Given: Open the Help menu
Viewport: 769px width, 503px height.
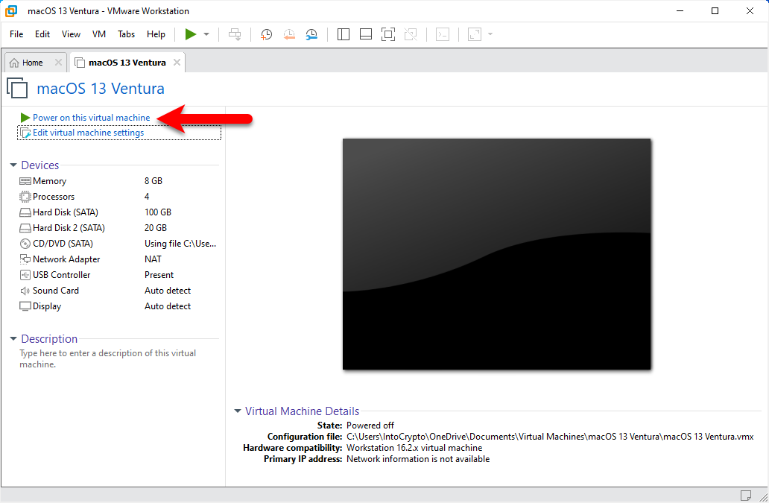Looking at the screenshot, I should [156, 34].
